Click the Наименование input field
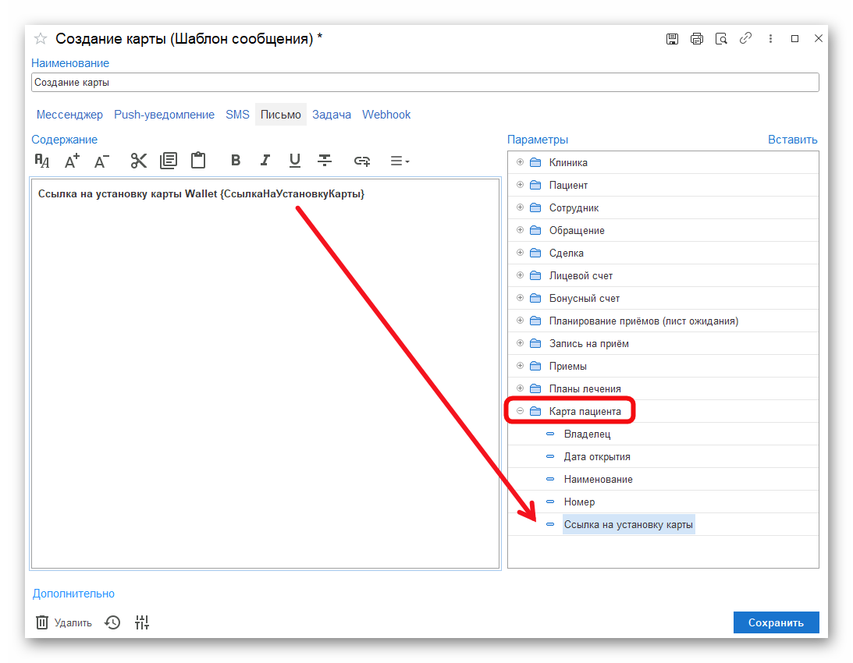This screenshot has height=663, width=853. [425, 82]
